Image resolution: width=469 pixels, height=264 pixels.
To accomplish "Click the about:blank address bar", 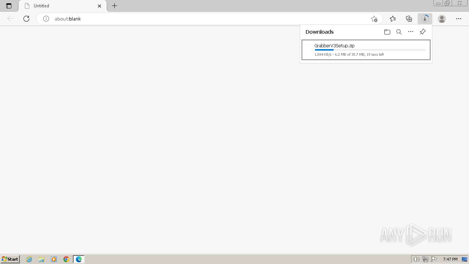I will click(209, 19).
